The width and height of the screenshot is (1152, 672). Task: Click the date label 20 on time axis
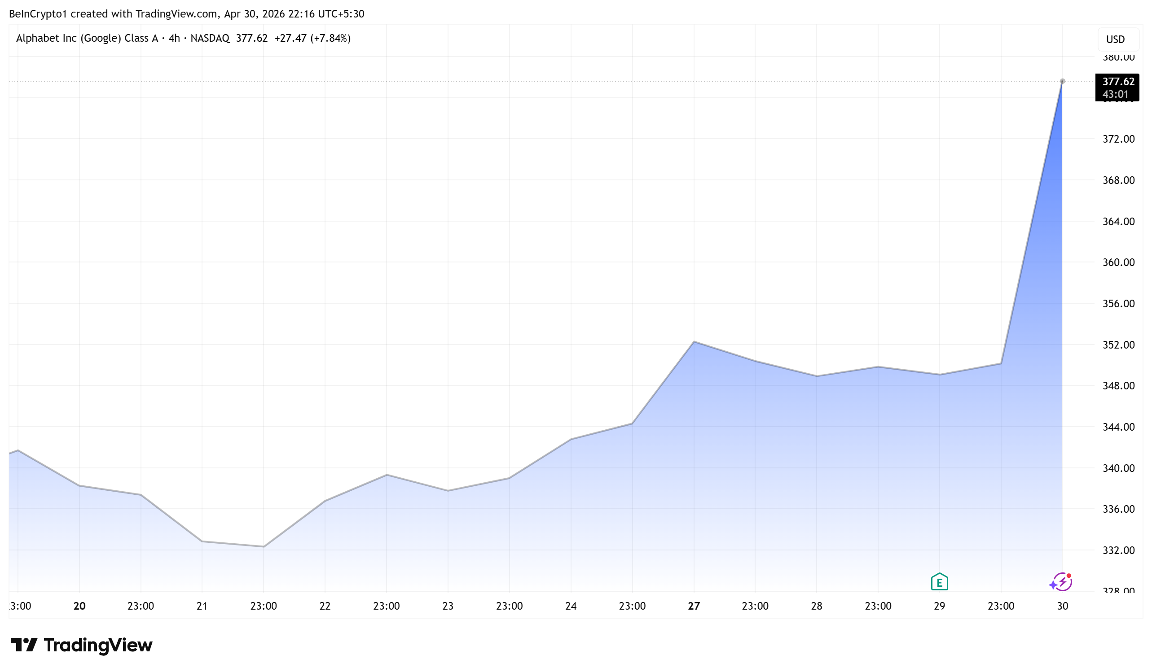coord(79,606)
